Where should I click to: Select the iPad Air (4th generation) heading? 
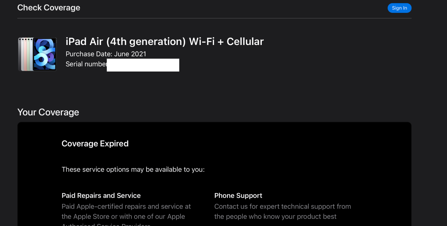click(165, 41)
